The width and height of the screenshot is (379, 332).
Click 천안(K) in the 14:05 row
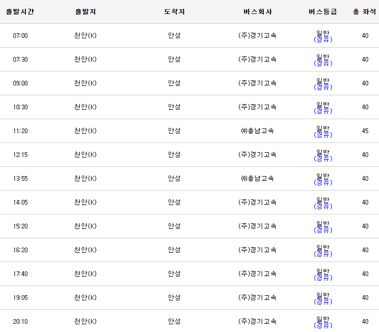85,202
